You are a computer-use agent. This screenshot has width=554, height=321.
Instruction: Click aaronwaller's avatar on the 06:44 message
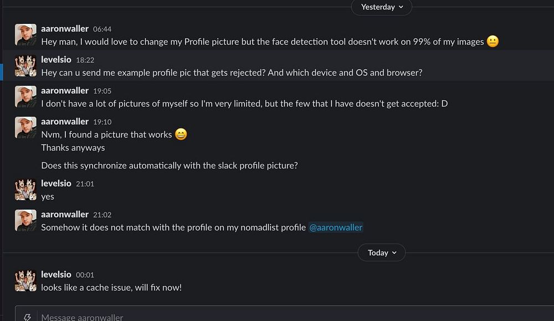[x=25, y=35]
